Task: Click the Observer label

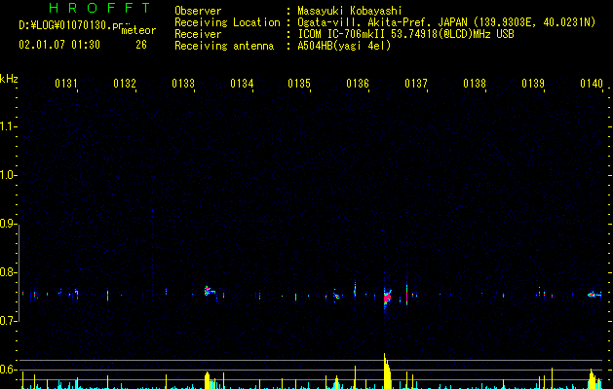Action: tap(198, 11)
